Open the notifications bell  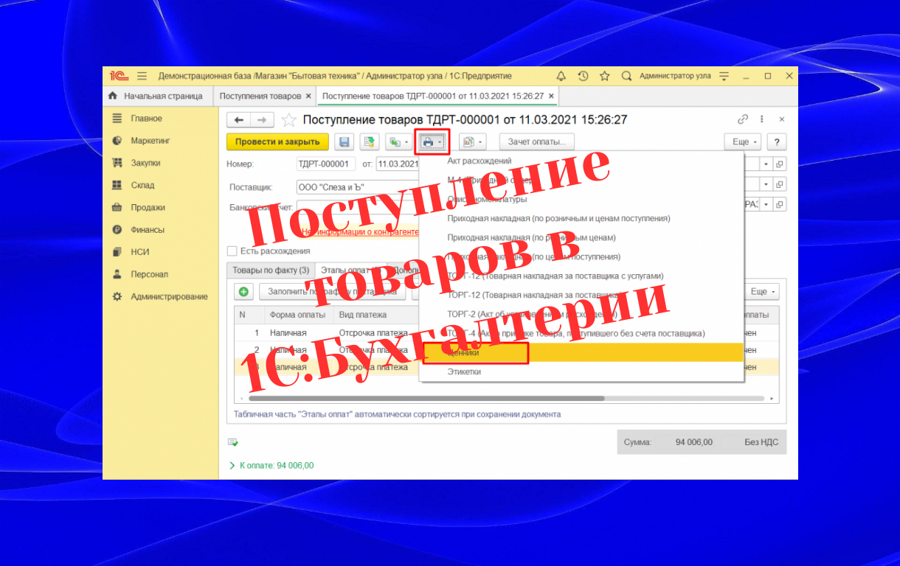561,76
